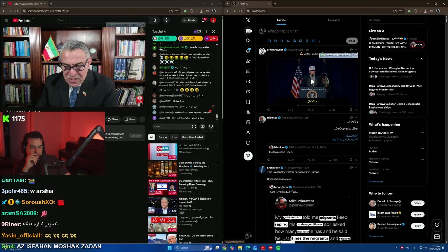Repost the Hichkas post

[290, 160]
